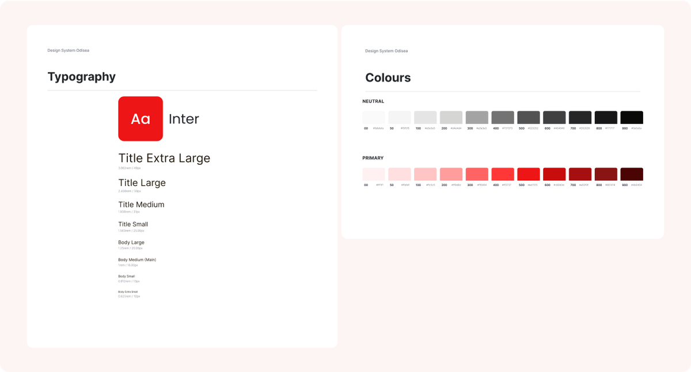This screenshot has width=691, height=372.
Task: Click the Inter font name
Action: click(184, 119)
